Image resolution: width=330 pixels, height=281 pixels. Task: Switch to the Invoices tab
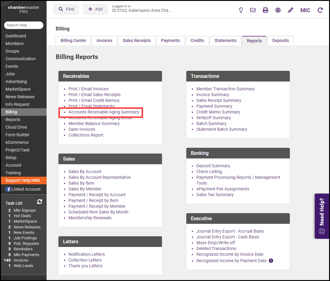[x=104, y=40]
